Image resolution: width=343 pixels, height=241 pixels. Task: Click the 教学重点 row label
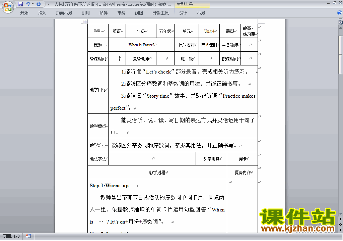[98, 126]
